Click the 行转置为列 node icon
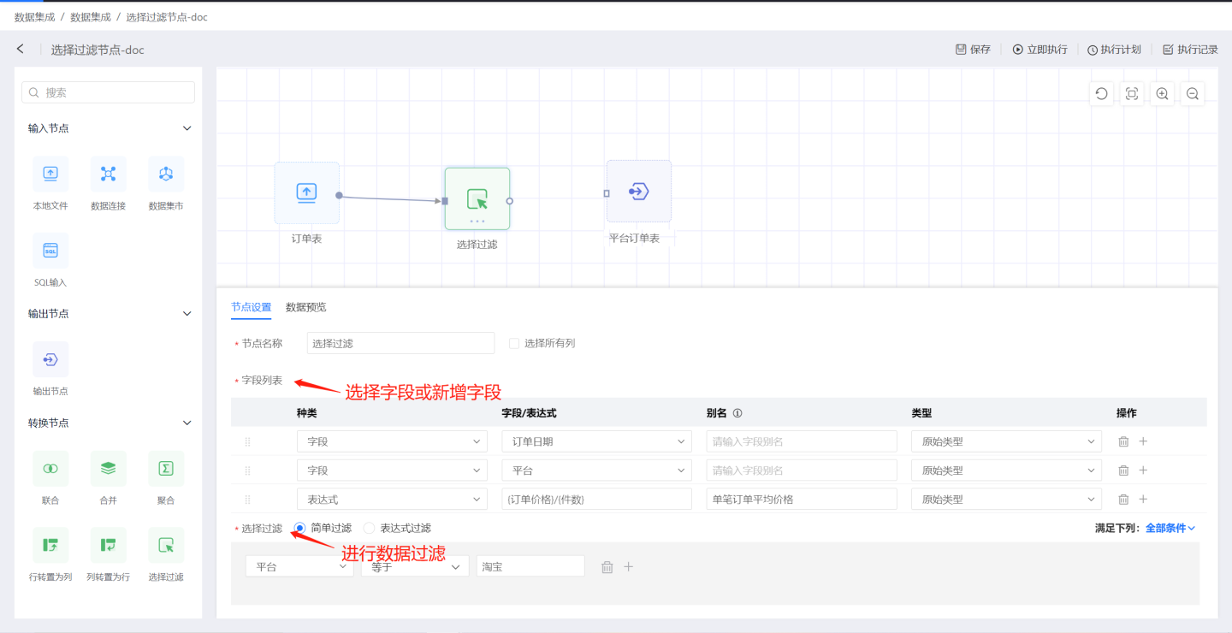The image size is (1232, 633). (50, 545)
